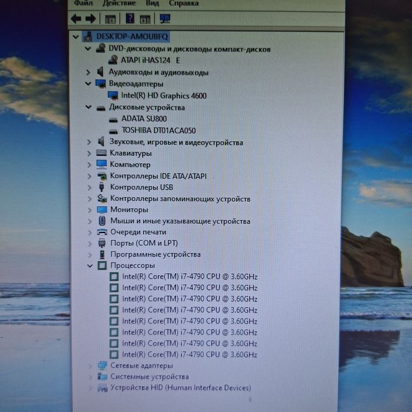Select the last i7-4790 CPU entry

190,354
